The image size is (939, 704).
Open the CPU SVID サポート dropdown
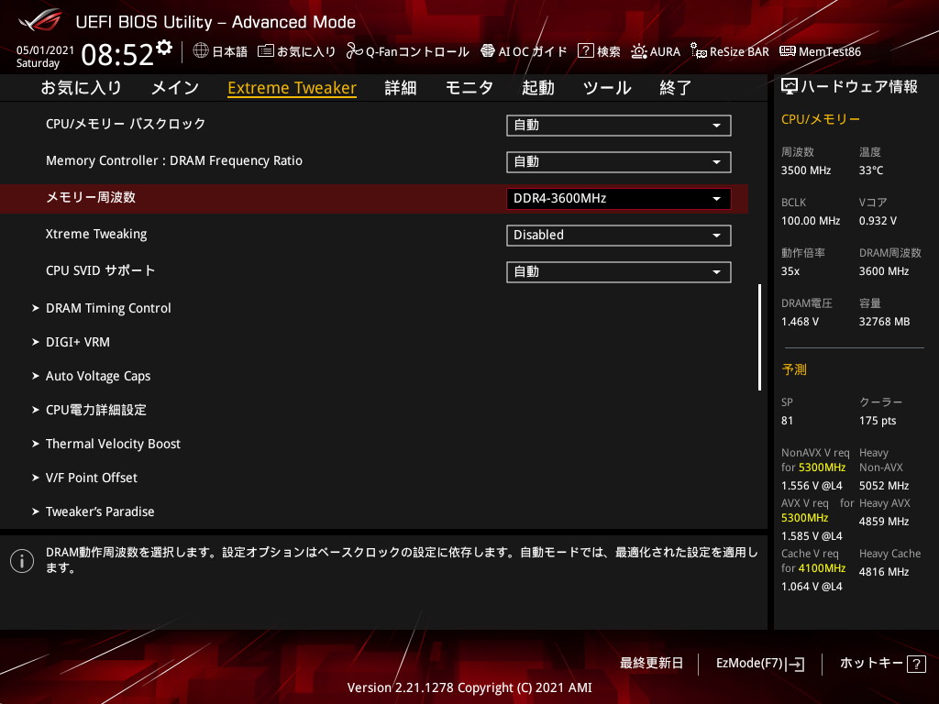click(619, 271)
